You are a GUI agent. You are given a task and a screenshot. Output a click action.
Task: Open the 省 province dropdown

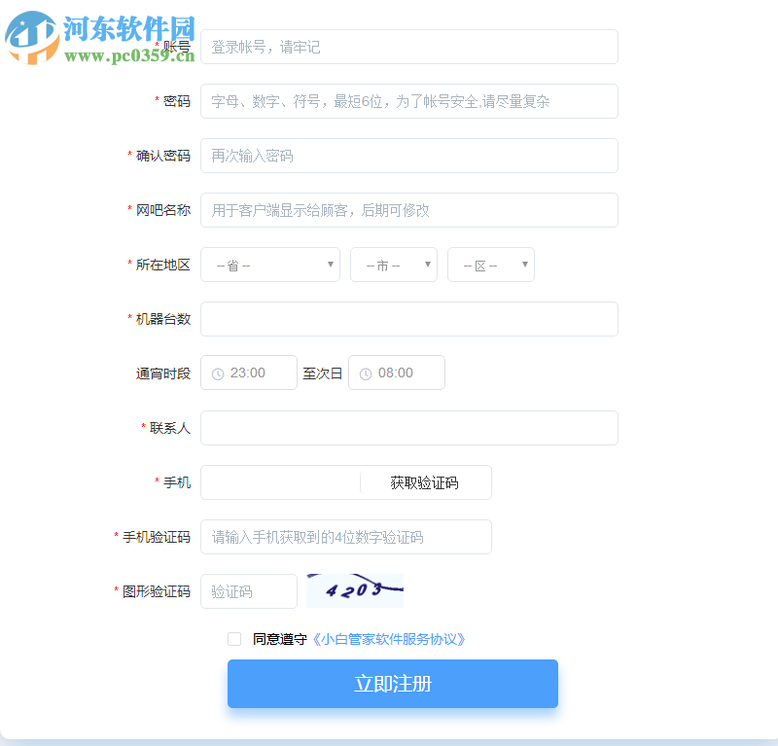pyautogui.click(x=269, y=264)
